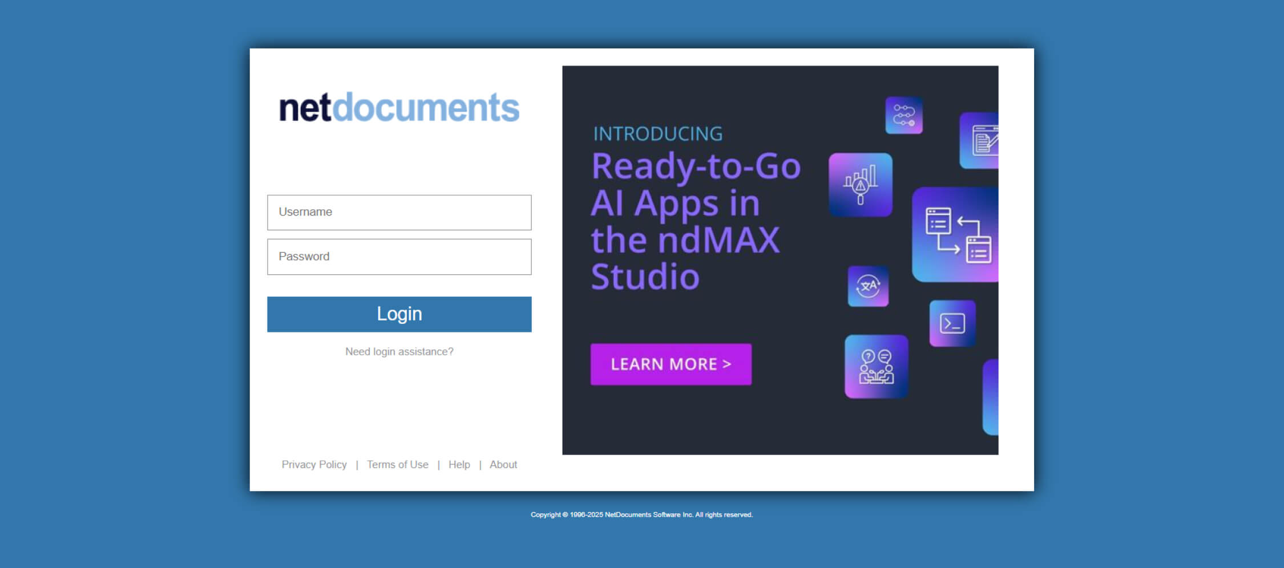Click the Ready-to-Go AI Apps headline
The image size is (1284, 568).
tap(685, 222)
